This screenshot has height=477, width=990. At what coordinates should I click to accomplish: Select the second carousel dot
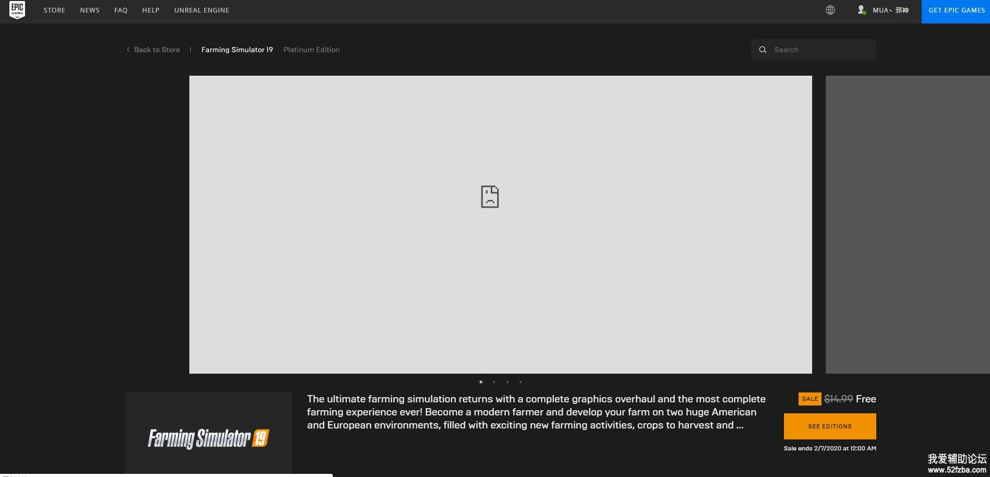coord(494,382)
